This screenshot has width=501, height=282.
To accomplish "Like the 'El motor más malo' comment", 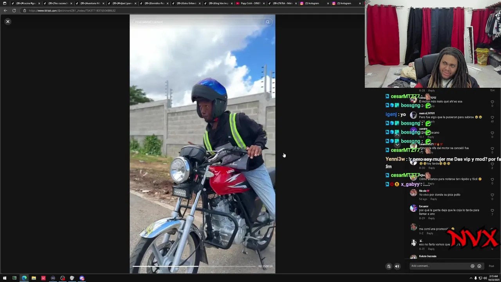I will click(492, 102).
